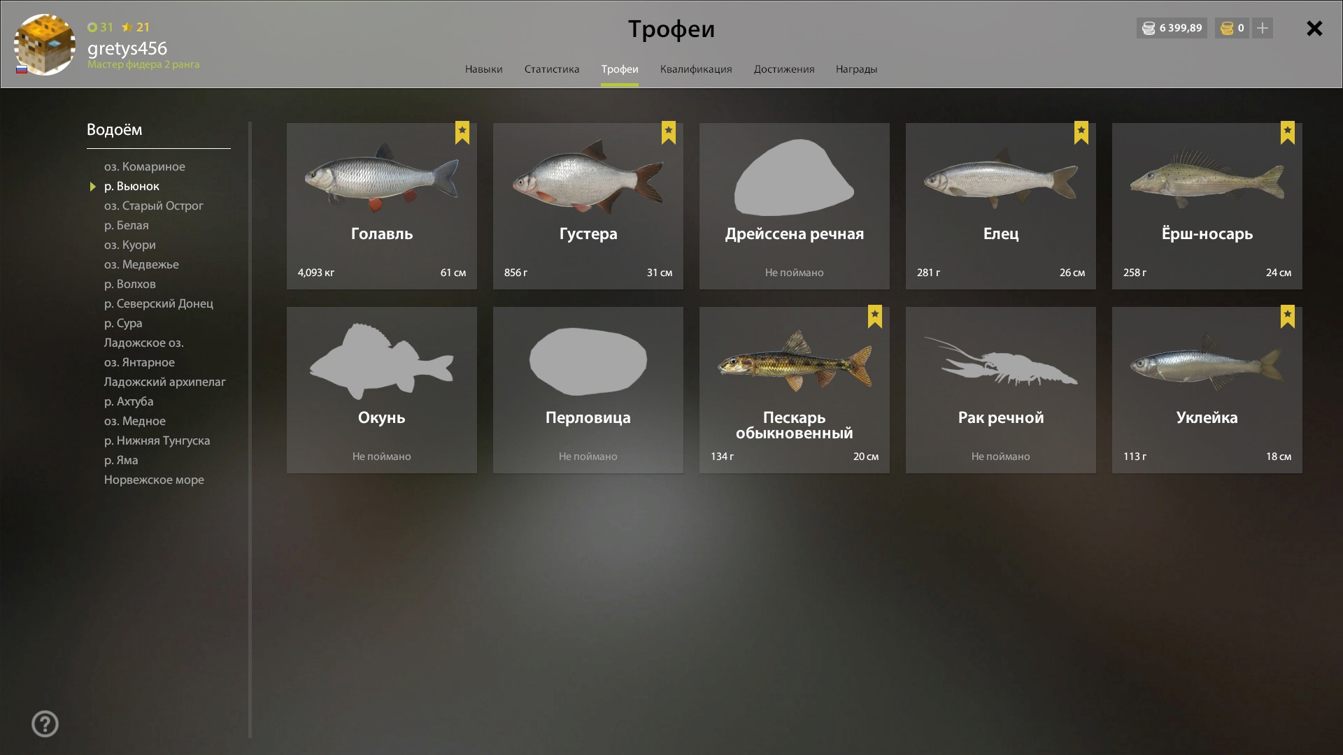Click the help question mark icon

pos(45,724)
